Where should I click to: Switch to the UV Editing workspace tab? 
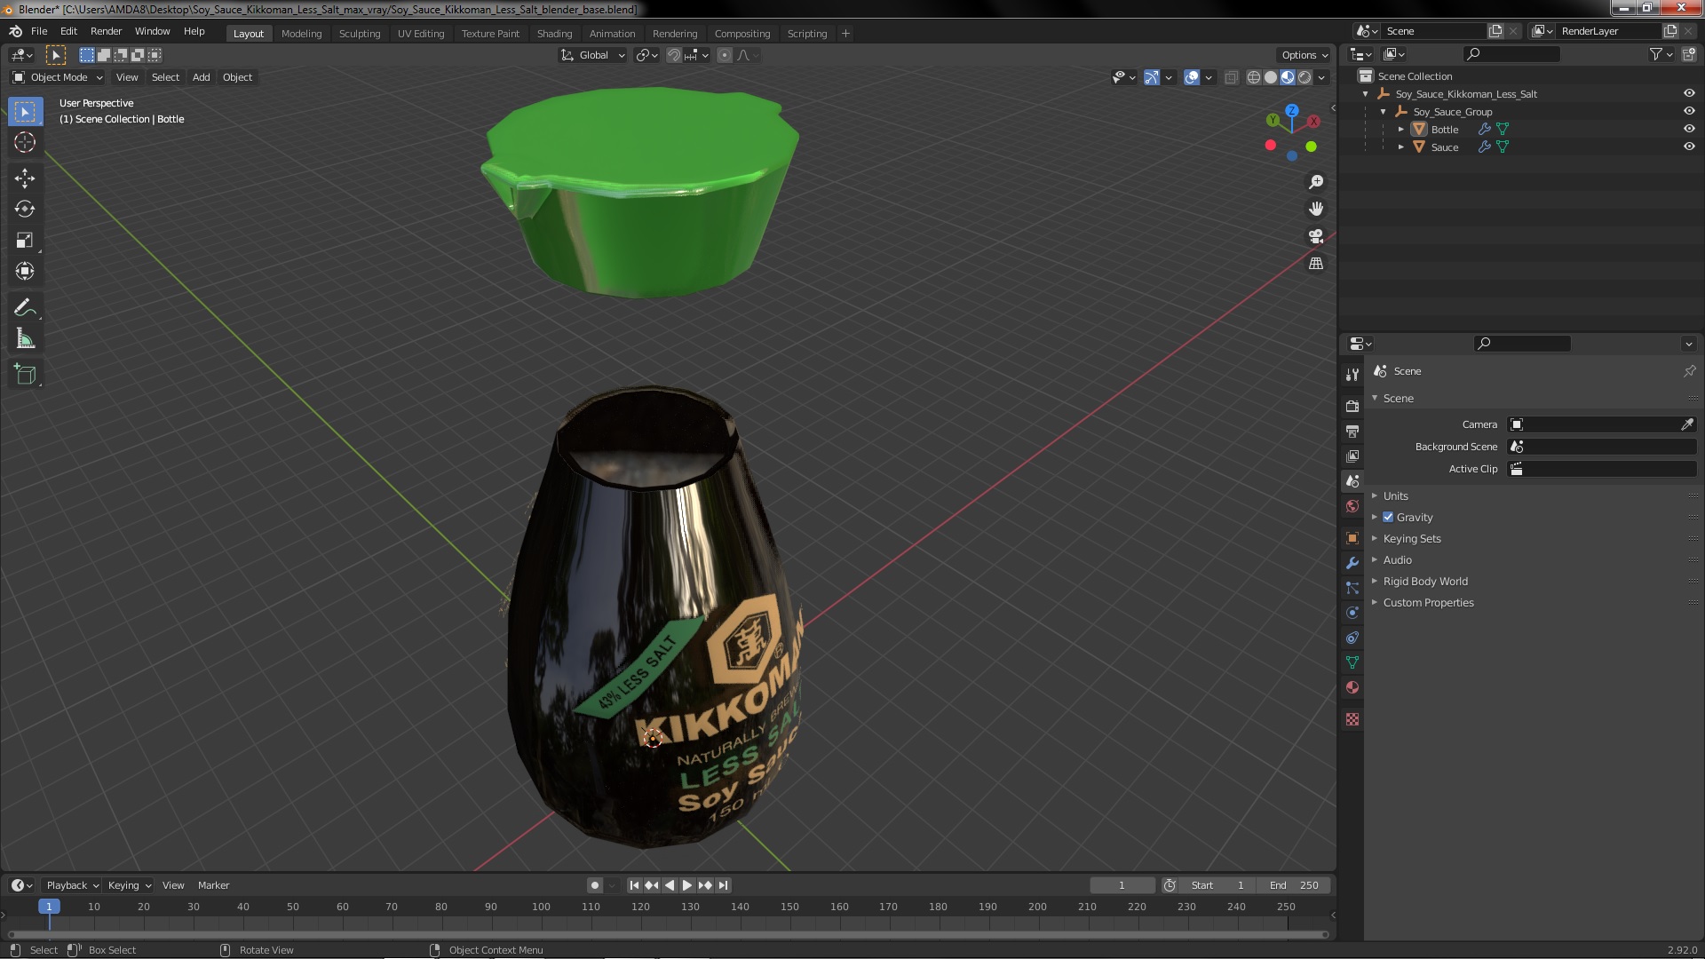[421, 34]
